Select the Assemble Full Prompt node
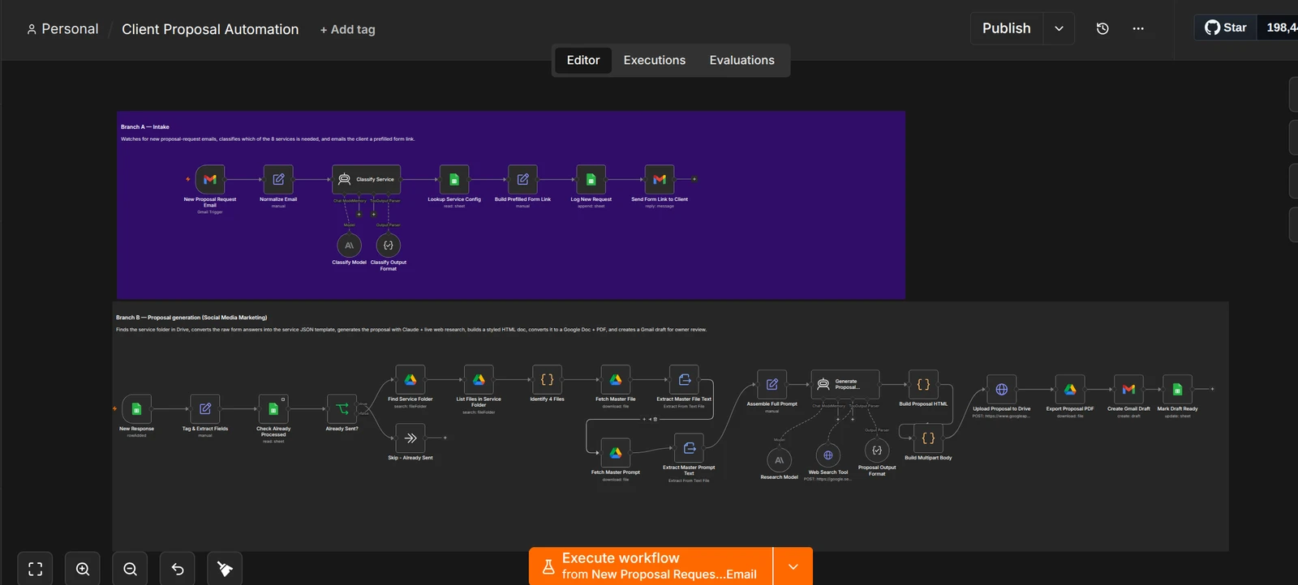 [x=772, y=384]
